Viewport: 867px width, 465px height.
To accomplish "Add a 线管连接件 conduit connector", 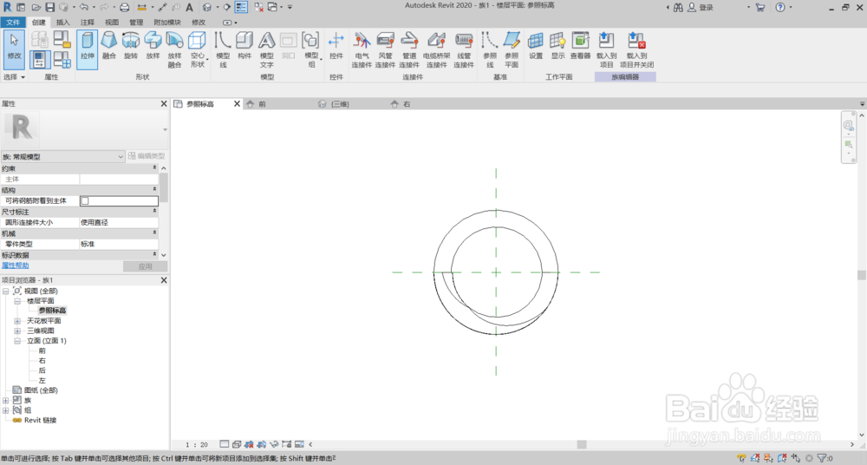I will tap(464, 49).
